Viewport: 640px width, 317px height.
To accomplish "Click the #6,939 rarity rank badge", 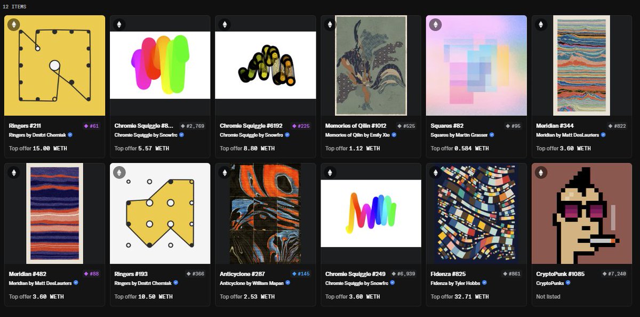I will point(404,274).
